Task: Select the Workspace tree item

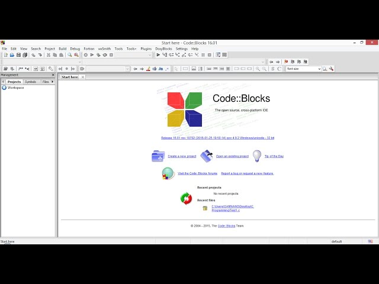Action: [16, 88]
